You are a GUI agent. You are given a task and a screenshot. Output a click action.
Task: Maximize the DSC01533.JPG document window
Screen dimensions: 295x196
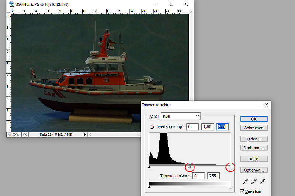point(171,4)
